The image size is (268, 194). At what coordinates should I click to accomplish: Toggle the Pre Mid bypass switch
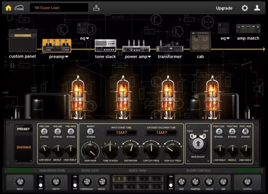(x=58, y=131)
